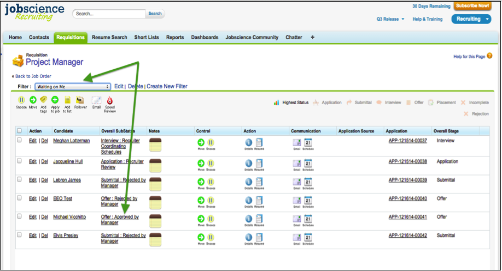Click the Create New Filter link
The height and width of the screenshot is (271, 502).
pyautogui.click(x=167, y=86)
